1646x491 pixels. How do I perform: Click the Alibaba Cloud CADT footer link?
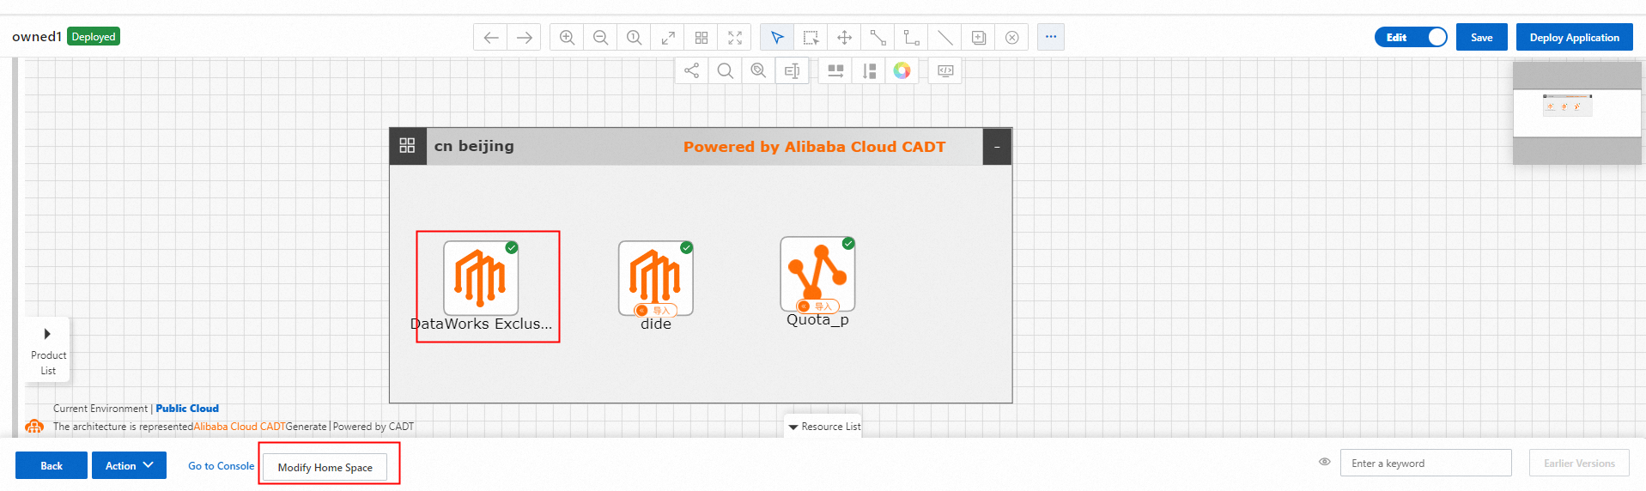point(240,427)
